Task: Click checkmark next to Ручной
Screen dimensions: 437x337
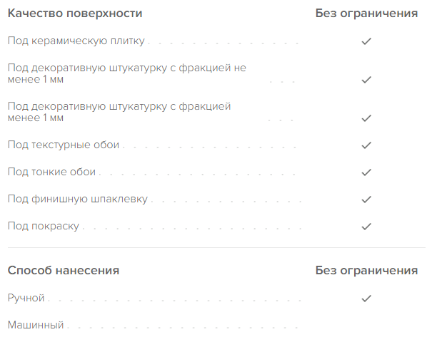Action: point(366,299)
